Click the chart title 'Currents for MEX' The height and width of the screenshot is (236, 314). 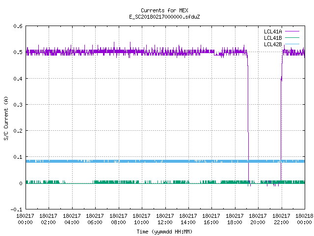(x=164, y=10)
